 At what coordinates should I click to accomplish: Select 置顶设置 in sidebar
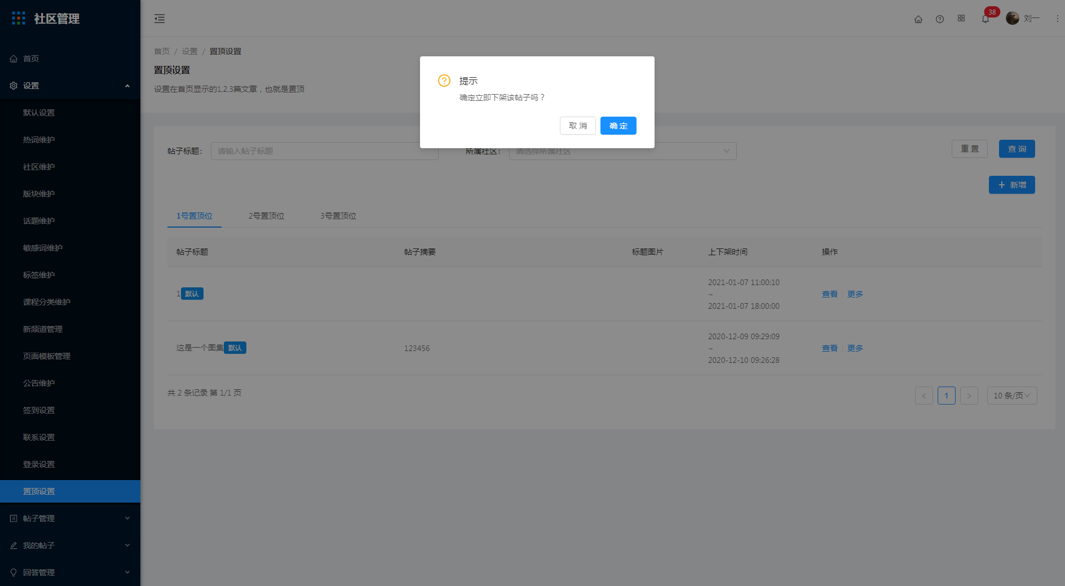70,491
